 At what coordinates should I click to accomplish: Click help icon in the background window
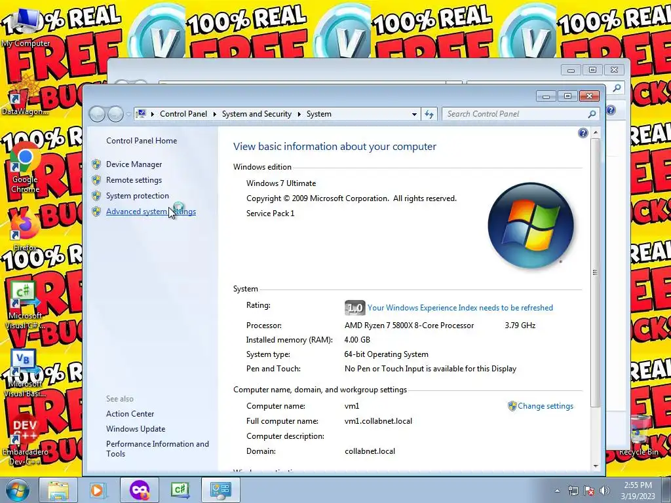coord(611,110)
